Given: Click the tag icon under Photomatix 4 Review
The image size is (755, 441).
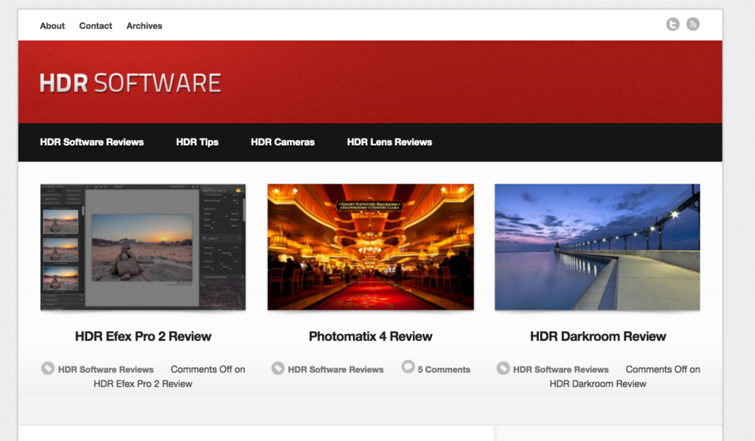Looking at the screenshot, I should (278, 368).
